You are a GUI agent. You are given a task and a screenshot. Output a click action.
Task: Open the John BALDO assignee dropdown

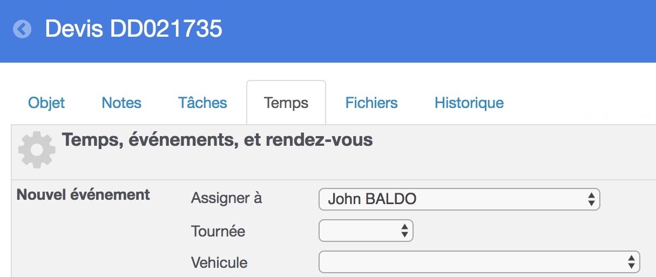[x=459, y=199]
